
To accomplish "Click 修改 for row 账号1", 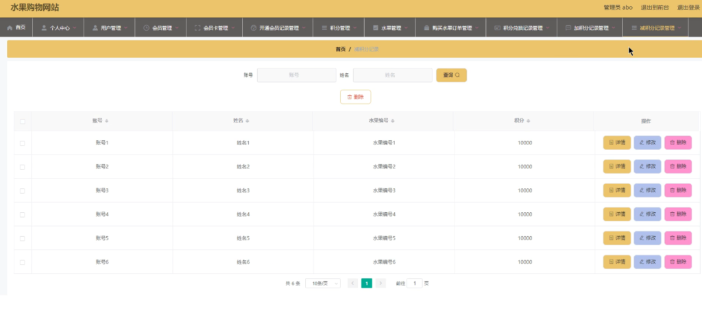I will [647, 143].
